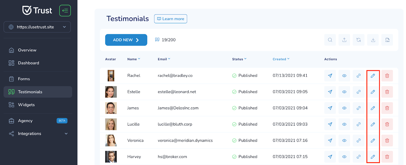Export testimonials as CSV

pos(387,40)
